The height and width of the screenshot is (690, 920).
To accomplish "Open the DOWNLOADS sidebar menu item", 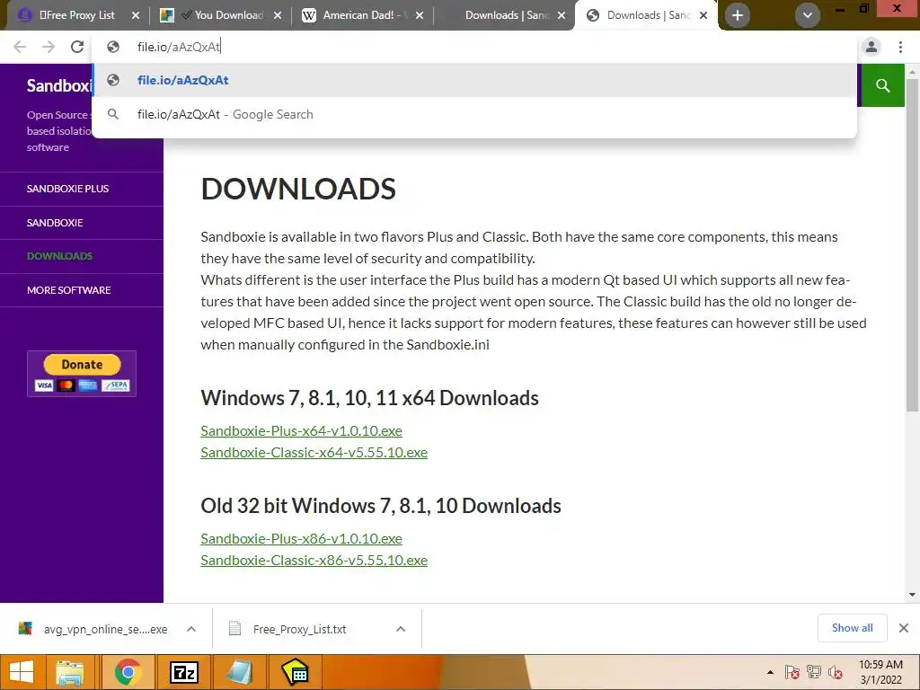I will (x=59, y=256).
